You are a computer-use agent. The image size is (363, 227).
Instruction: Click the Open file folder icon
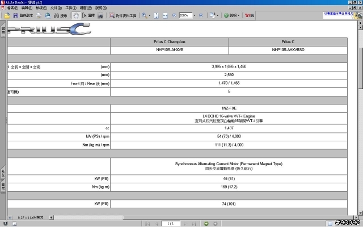7,15
